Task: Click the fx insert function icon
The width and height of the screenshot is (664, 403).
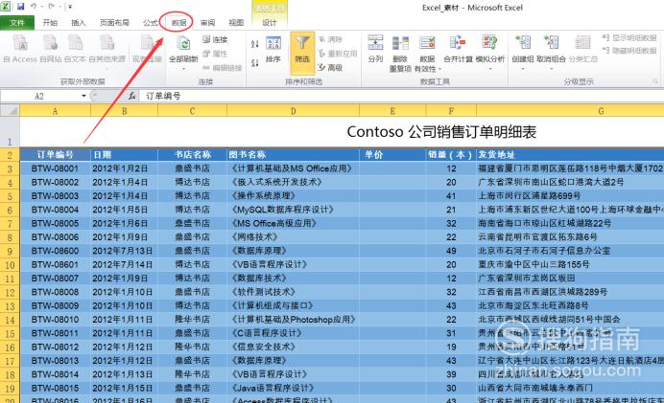Action: pos(132,96)
